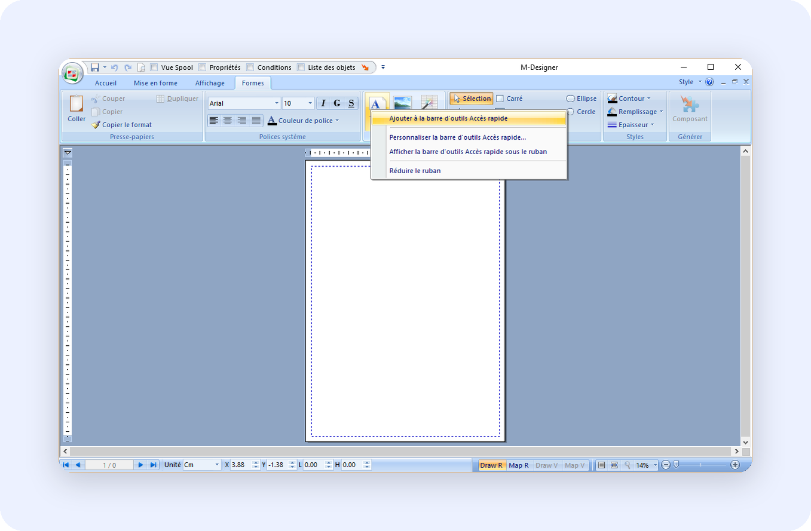This screenshot has height=531, width=811.
Task: Open the M-Designer application orb menu
Action: (x=73, y=73)
